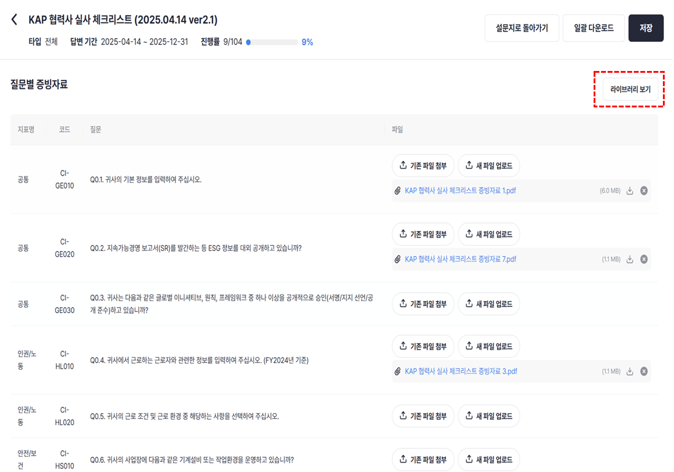
Task: Delete the attached 증빙자료 3.pdf file
Action: click(644, 371)
